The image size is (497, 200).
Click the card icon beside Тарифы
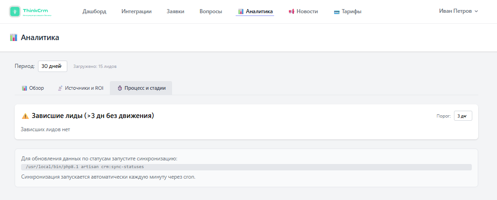click(x=337, y=12)
